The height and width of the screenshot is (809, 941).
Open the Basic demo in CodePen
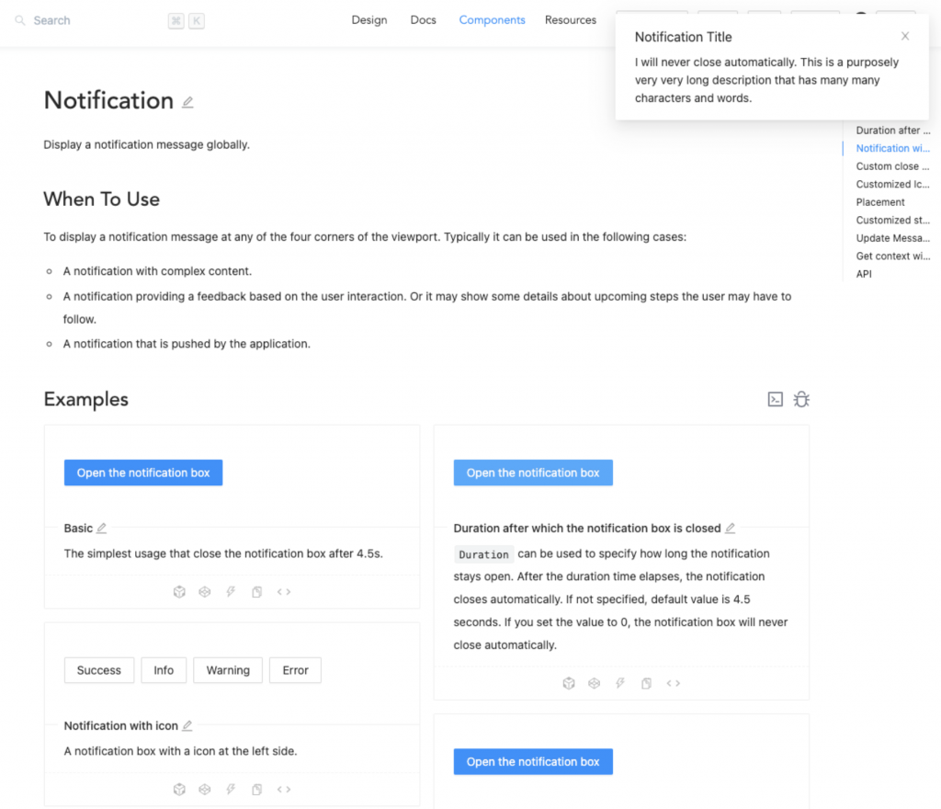pyautogui.click(x=205, y=592)
